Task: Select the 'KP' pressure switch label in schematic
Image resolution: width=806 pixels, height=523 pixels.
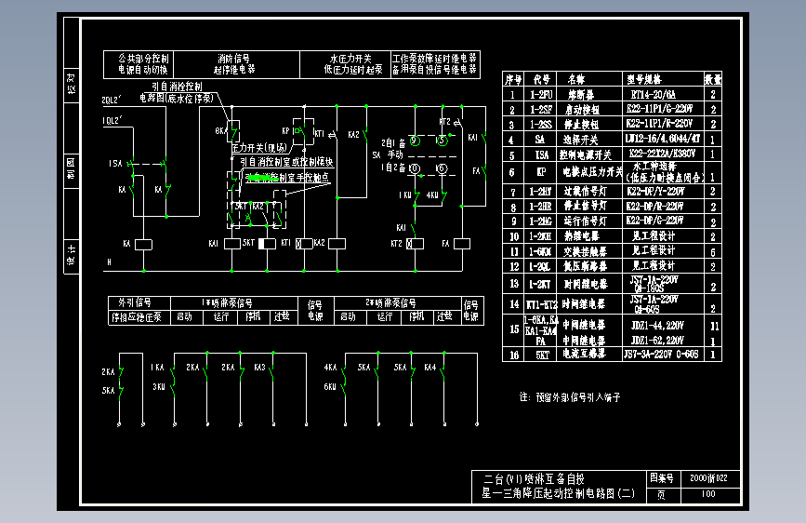Action: tap(285, 131)
